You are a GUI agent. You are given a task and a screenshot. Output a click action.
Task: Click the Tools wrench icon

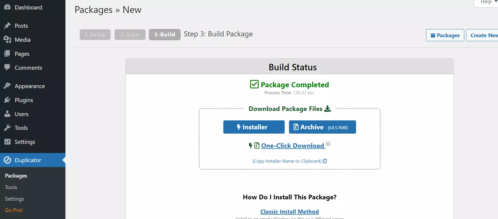[7, 128]
